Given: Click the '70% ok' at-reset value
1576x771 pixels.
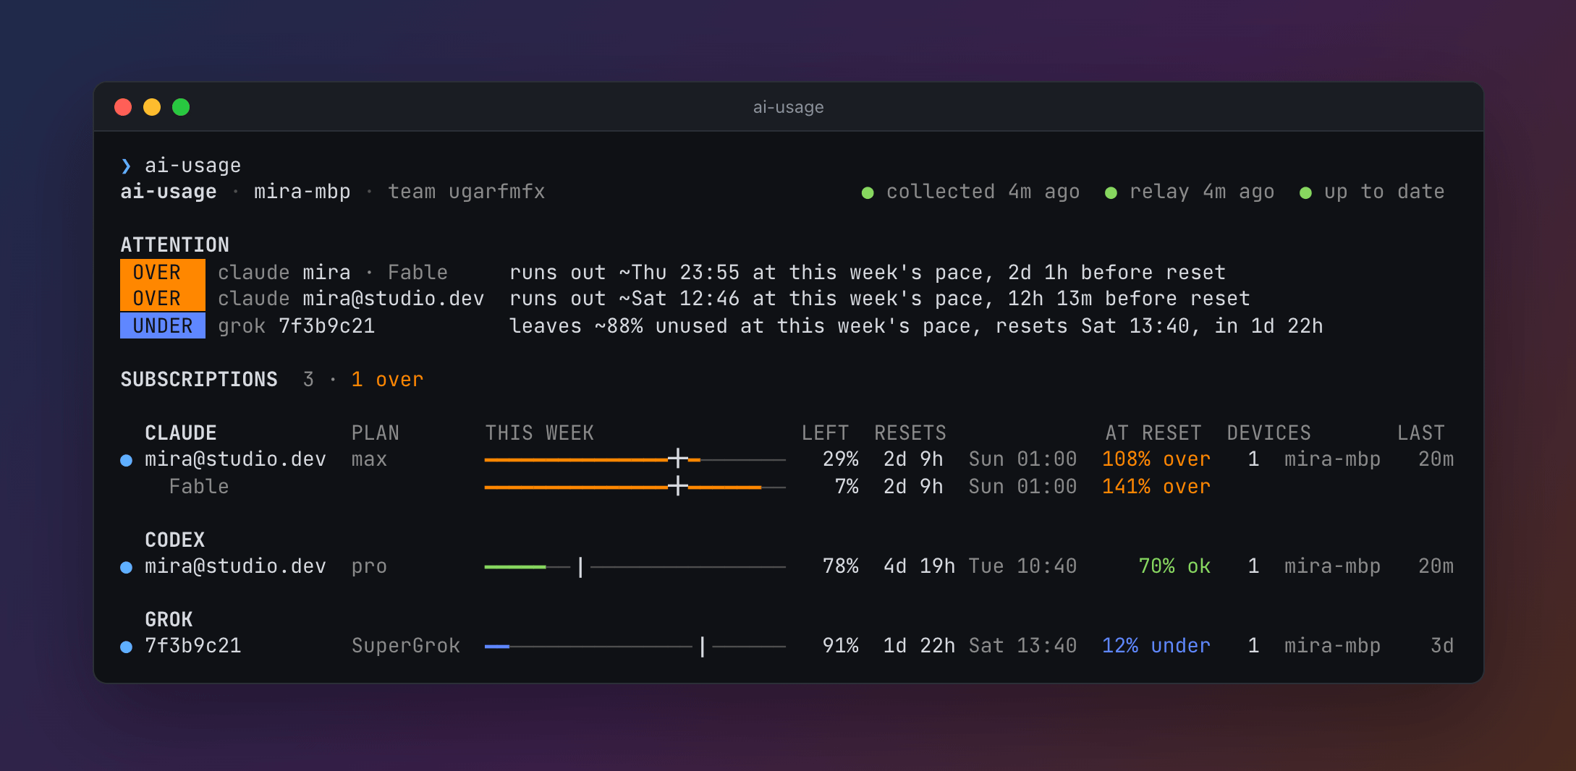Looking at the screenshot, I should [1174, 566].
